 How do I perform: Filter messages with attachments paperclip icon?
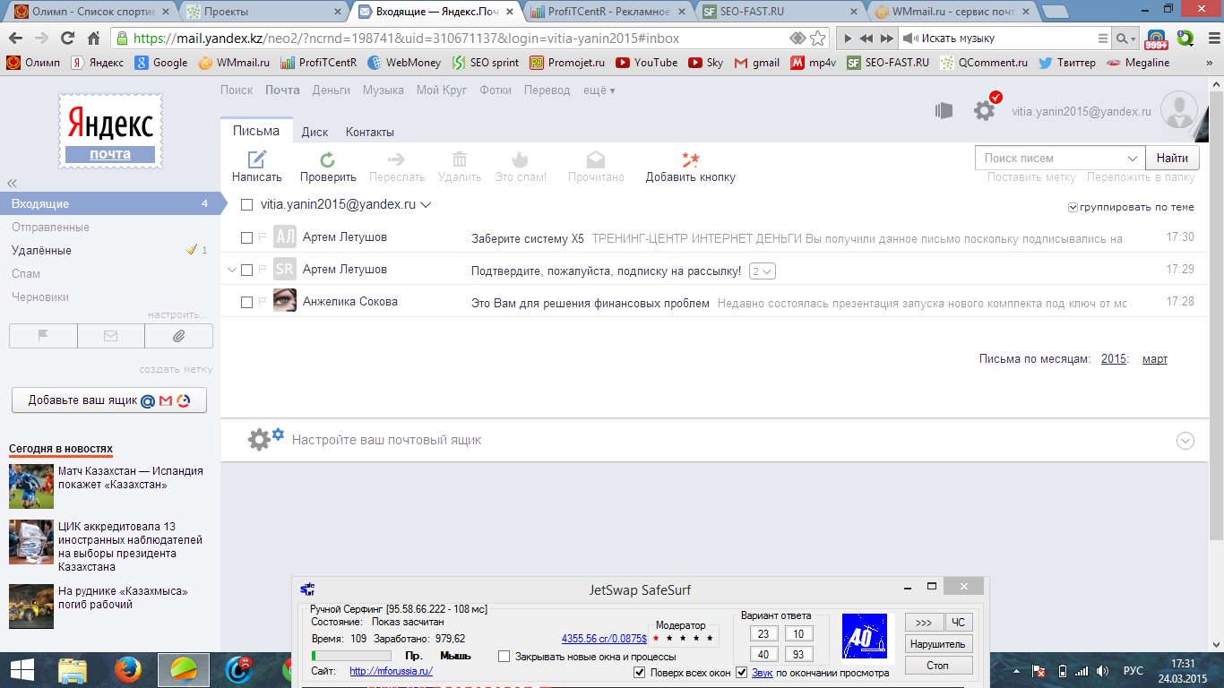click(178, 336)
